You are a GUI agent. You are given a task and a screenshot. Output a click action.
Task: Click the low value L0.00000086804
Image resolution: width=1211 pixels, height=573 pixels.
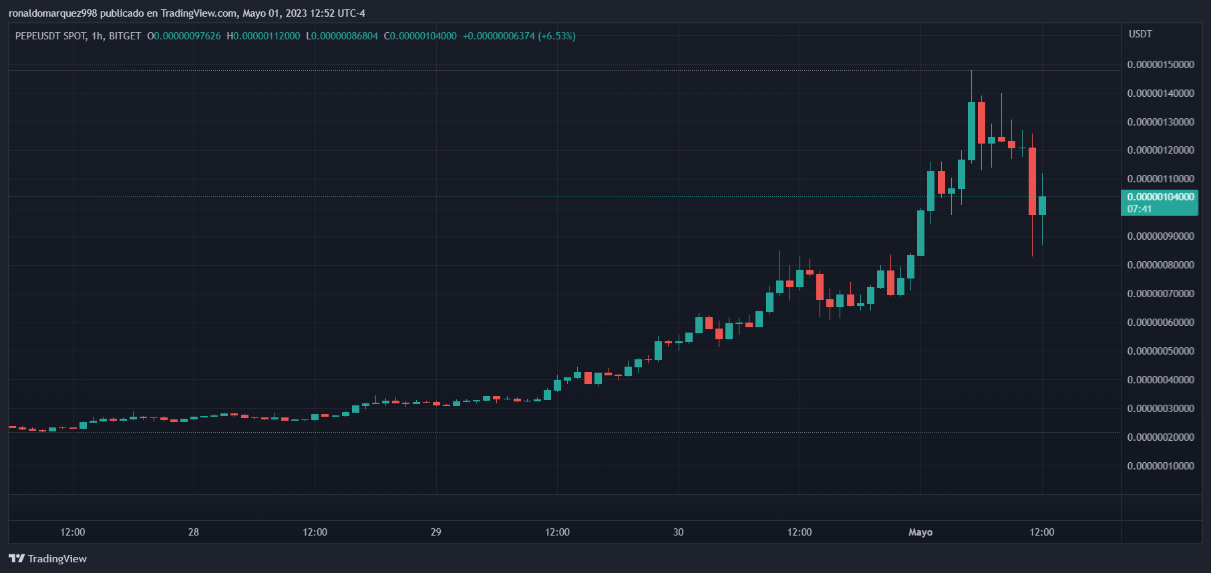pyautogui.click(x=342, y=36)
